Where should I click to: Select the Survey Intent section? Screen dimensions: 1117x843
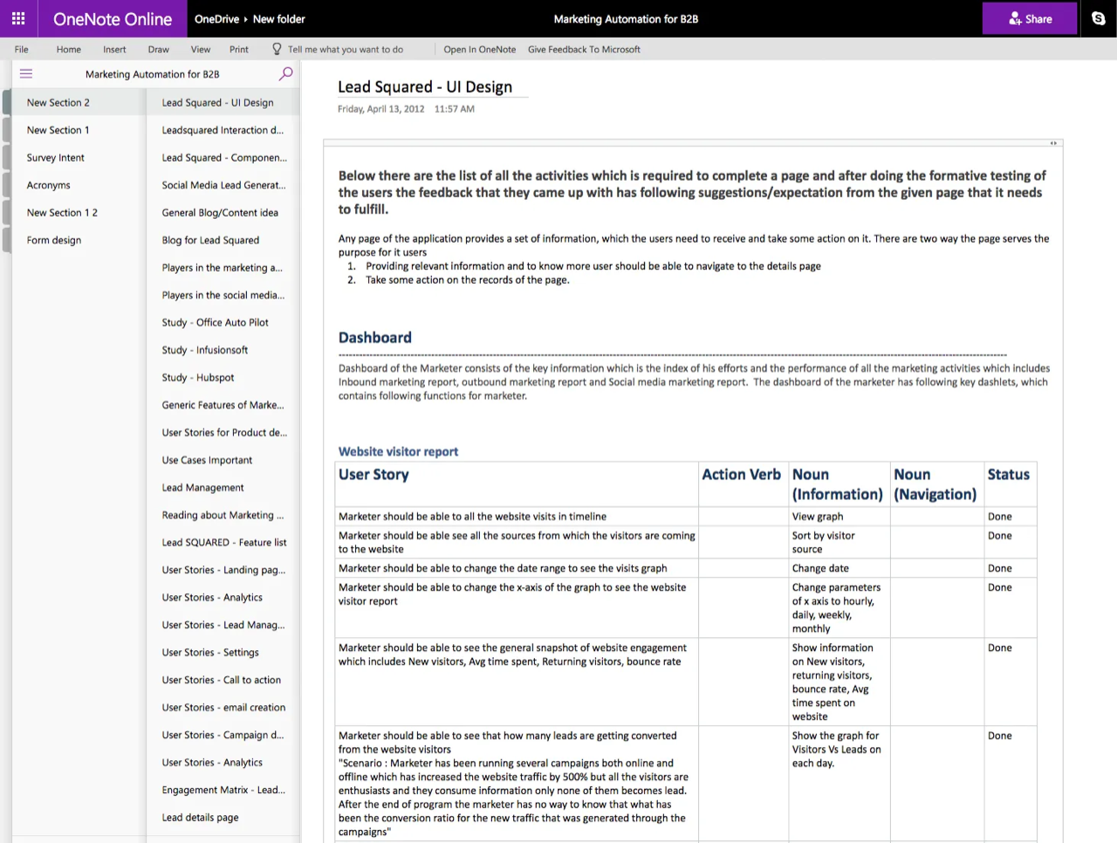79,158
